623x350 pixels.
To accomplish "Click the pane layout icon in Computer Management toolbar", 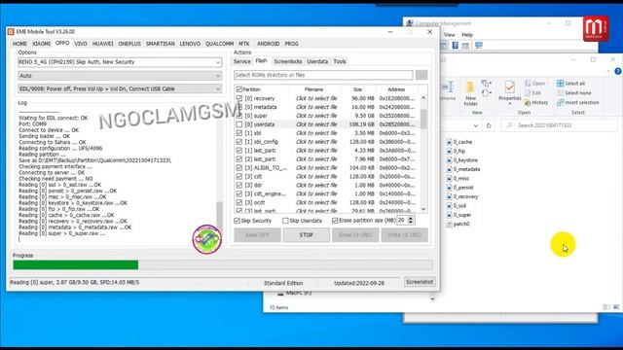I will coord(465,46).
